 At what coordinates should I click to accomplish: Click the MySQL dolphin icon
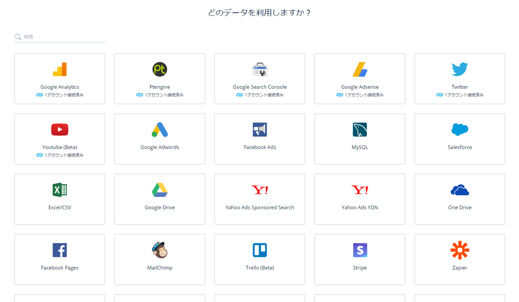pyautogui.click(x=360, y=130)
